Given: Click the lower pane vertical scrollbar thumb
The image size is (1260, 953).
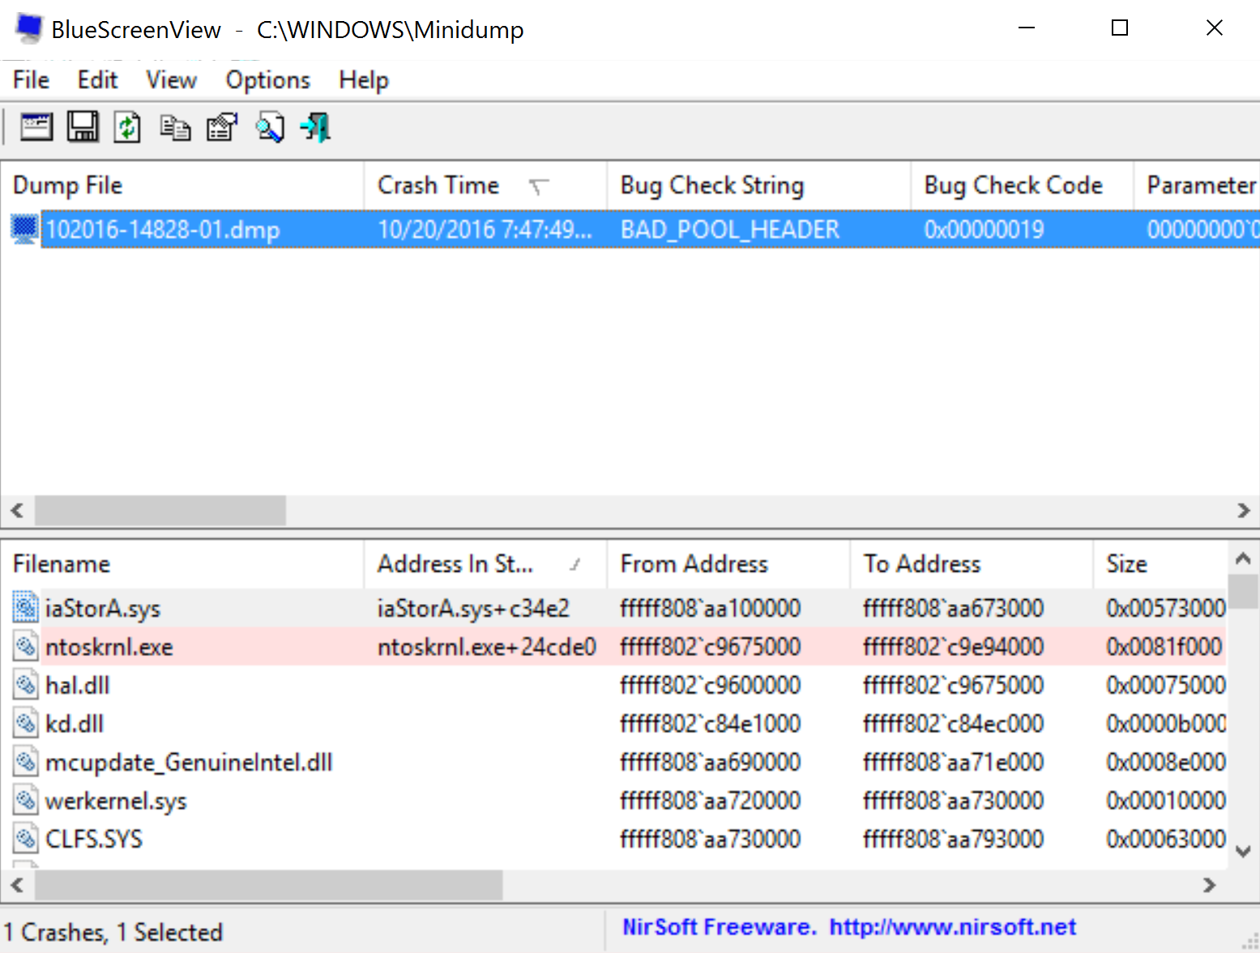Looking at the screenshot, I should click(1243, 591).
